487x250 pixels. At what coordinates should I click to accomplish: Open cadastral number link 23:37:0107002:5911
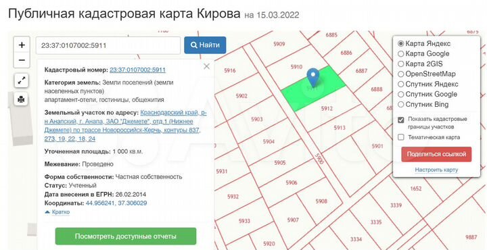(137, 70)
